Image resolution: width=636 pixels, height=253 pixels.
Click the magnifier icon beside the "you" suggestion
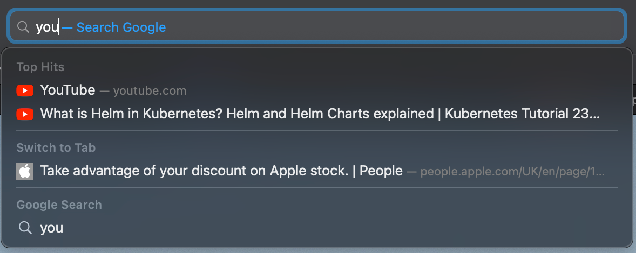click(25, 228)
